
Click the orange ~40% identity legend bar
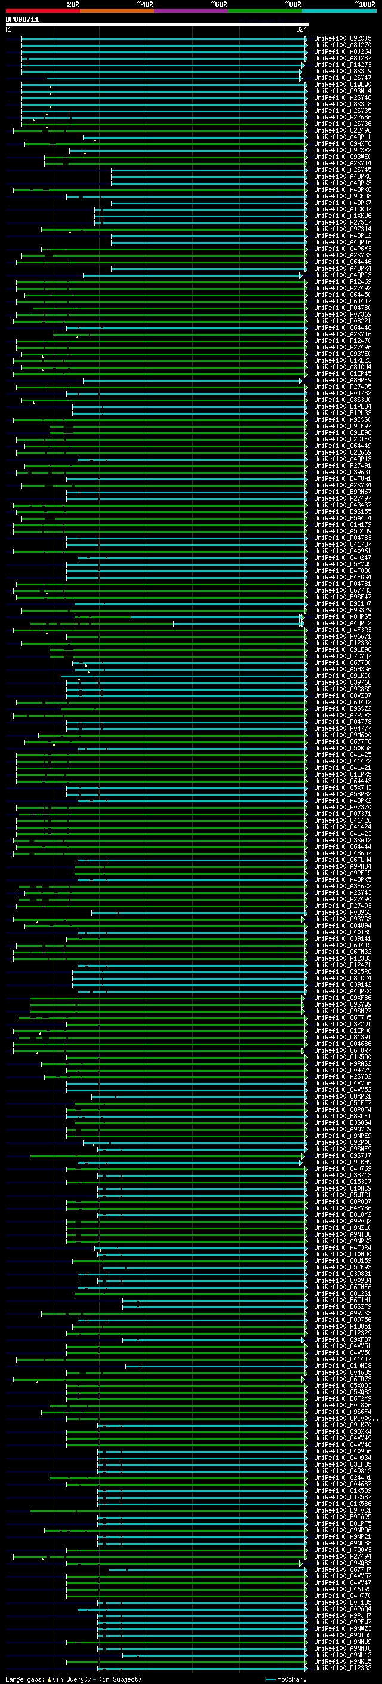117,11
